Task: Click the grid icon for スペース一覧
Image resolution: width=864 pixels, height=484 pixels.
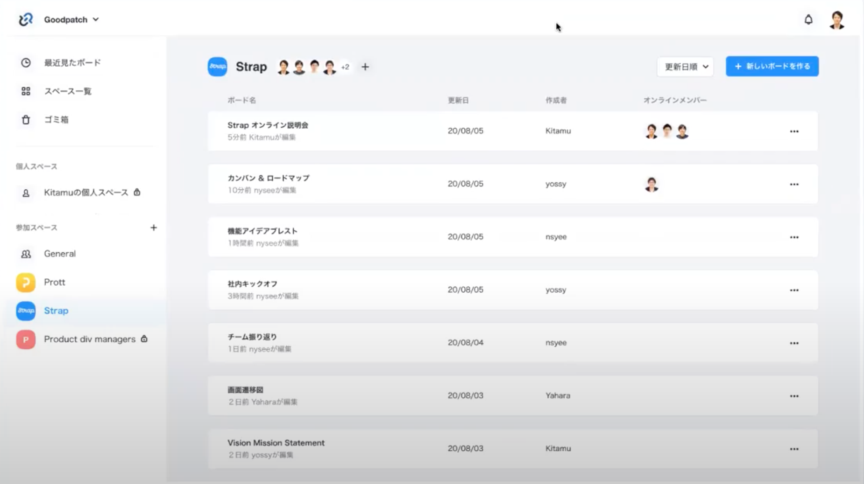Action: 26,91
